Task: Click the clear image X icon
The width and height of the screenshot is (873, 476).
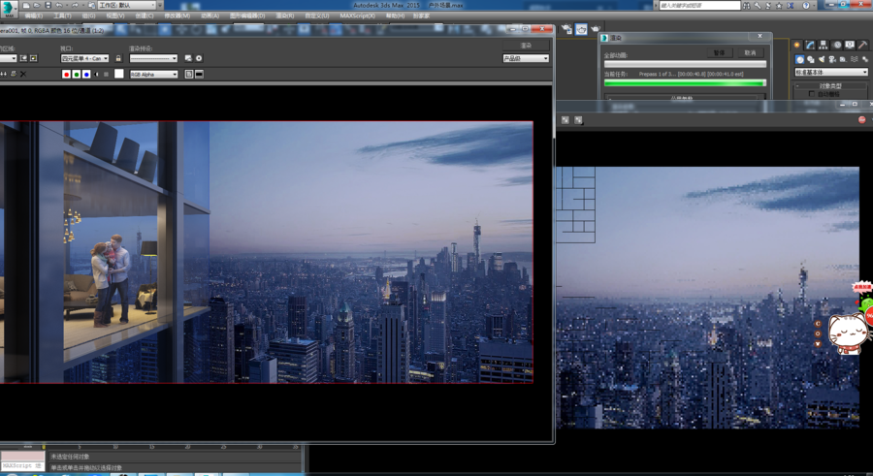Action: tap(23, 74)
